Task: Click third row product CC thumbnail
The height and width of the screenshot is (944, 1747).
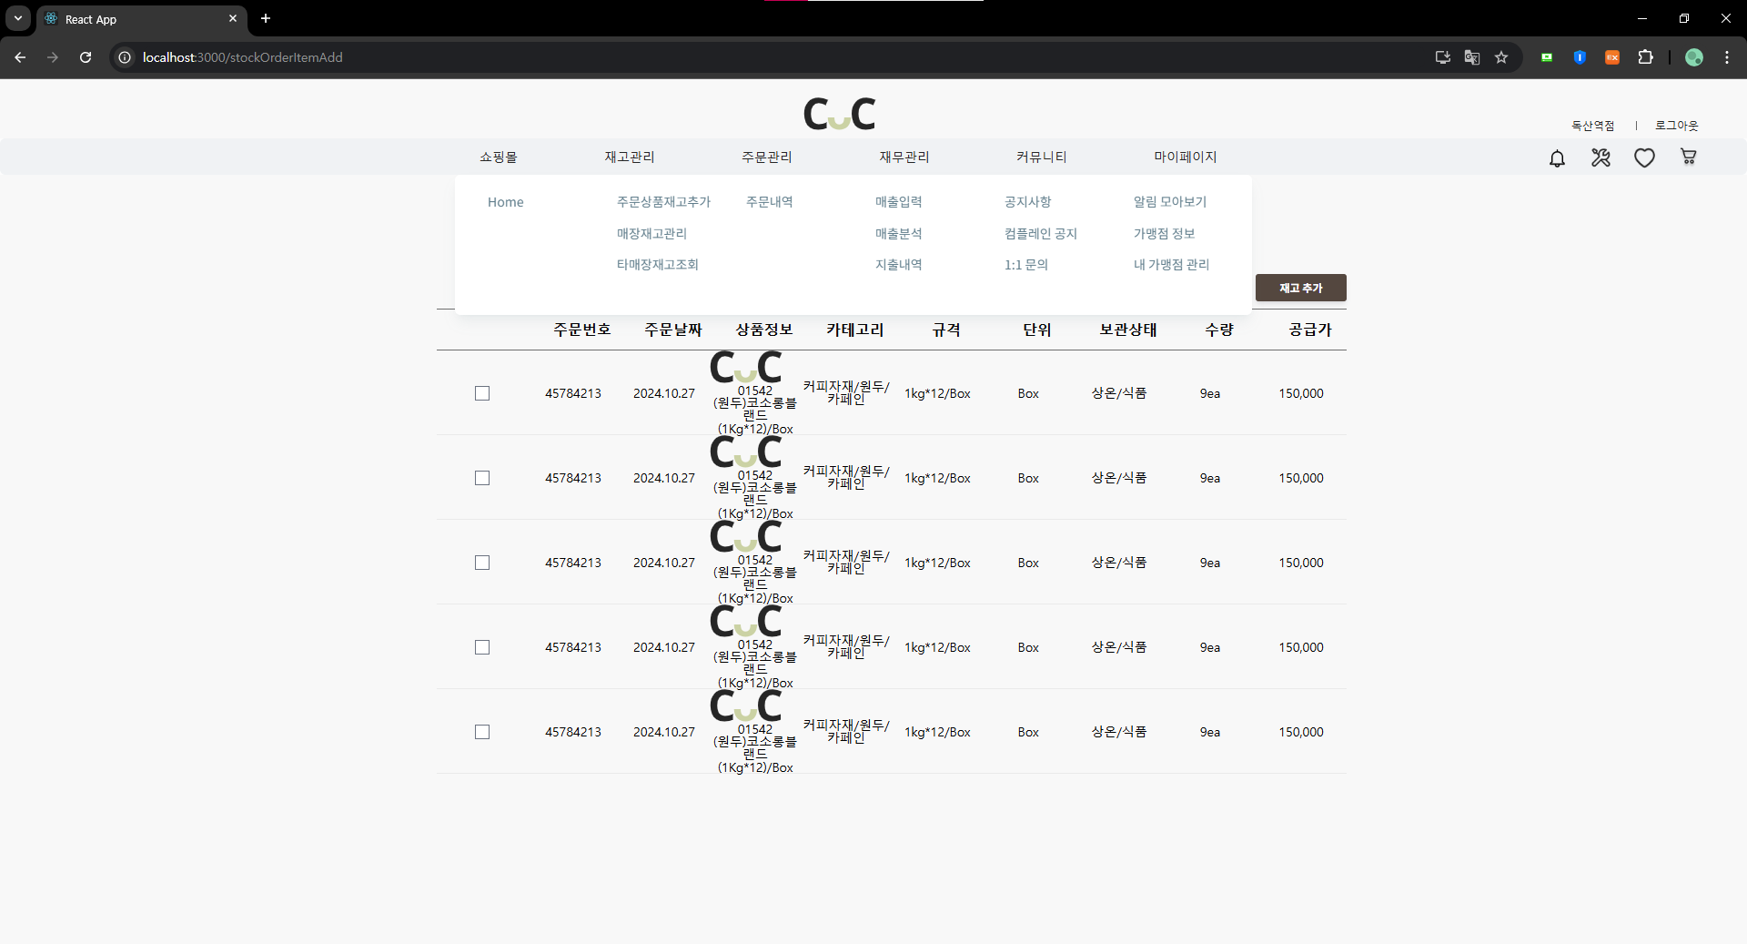Action: click(746, 537)
